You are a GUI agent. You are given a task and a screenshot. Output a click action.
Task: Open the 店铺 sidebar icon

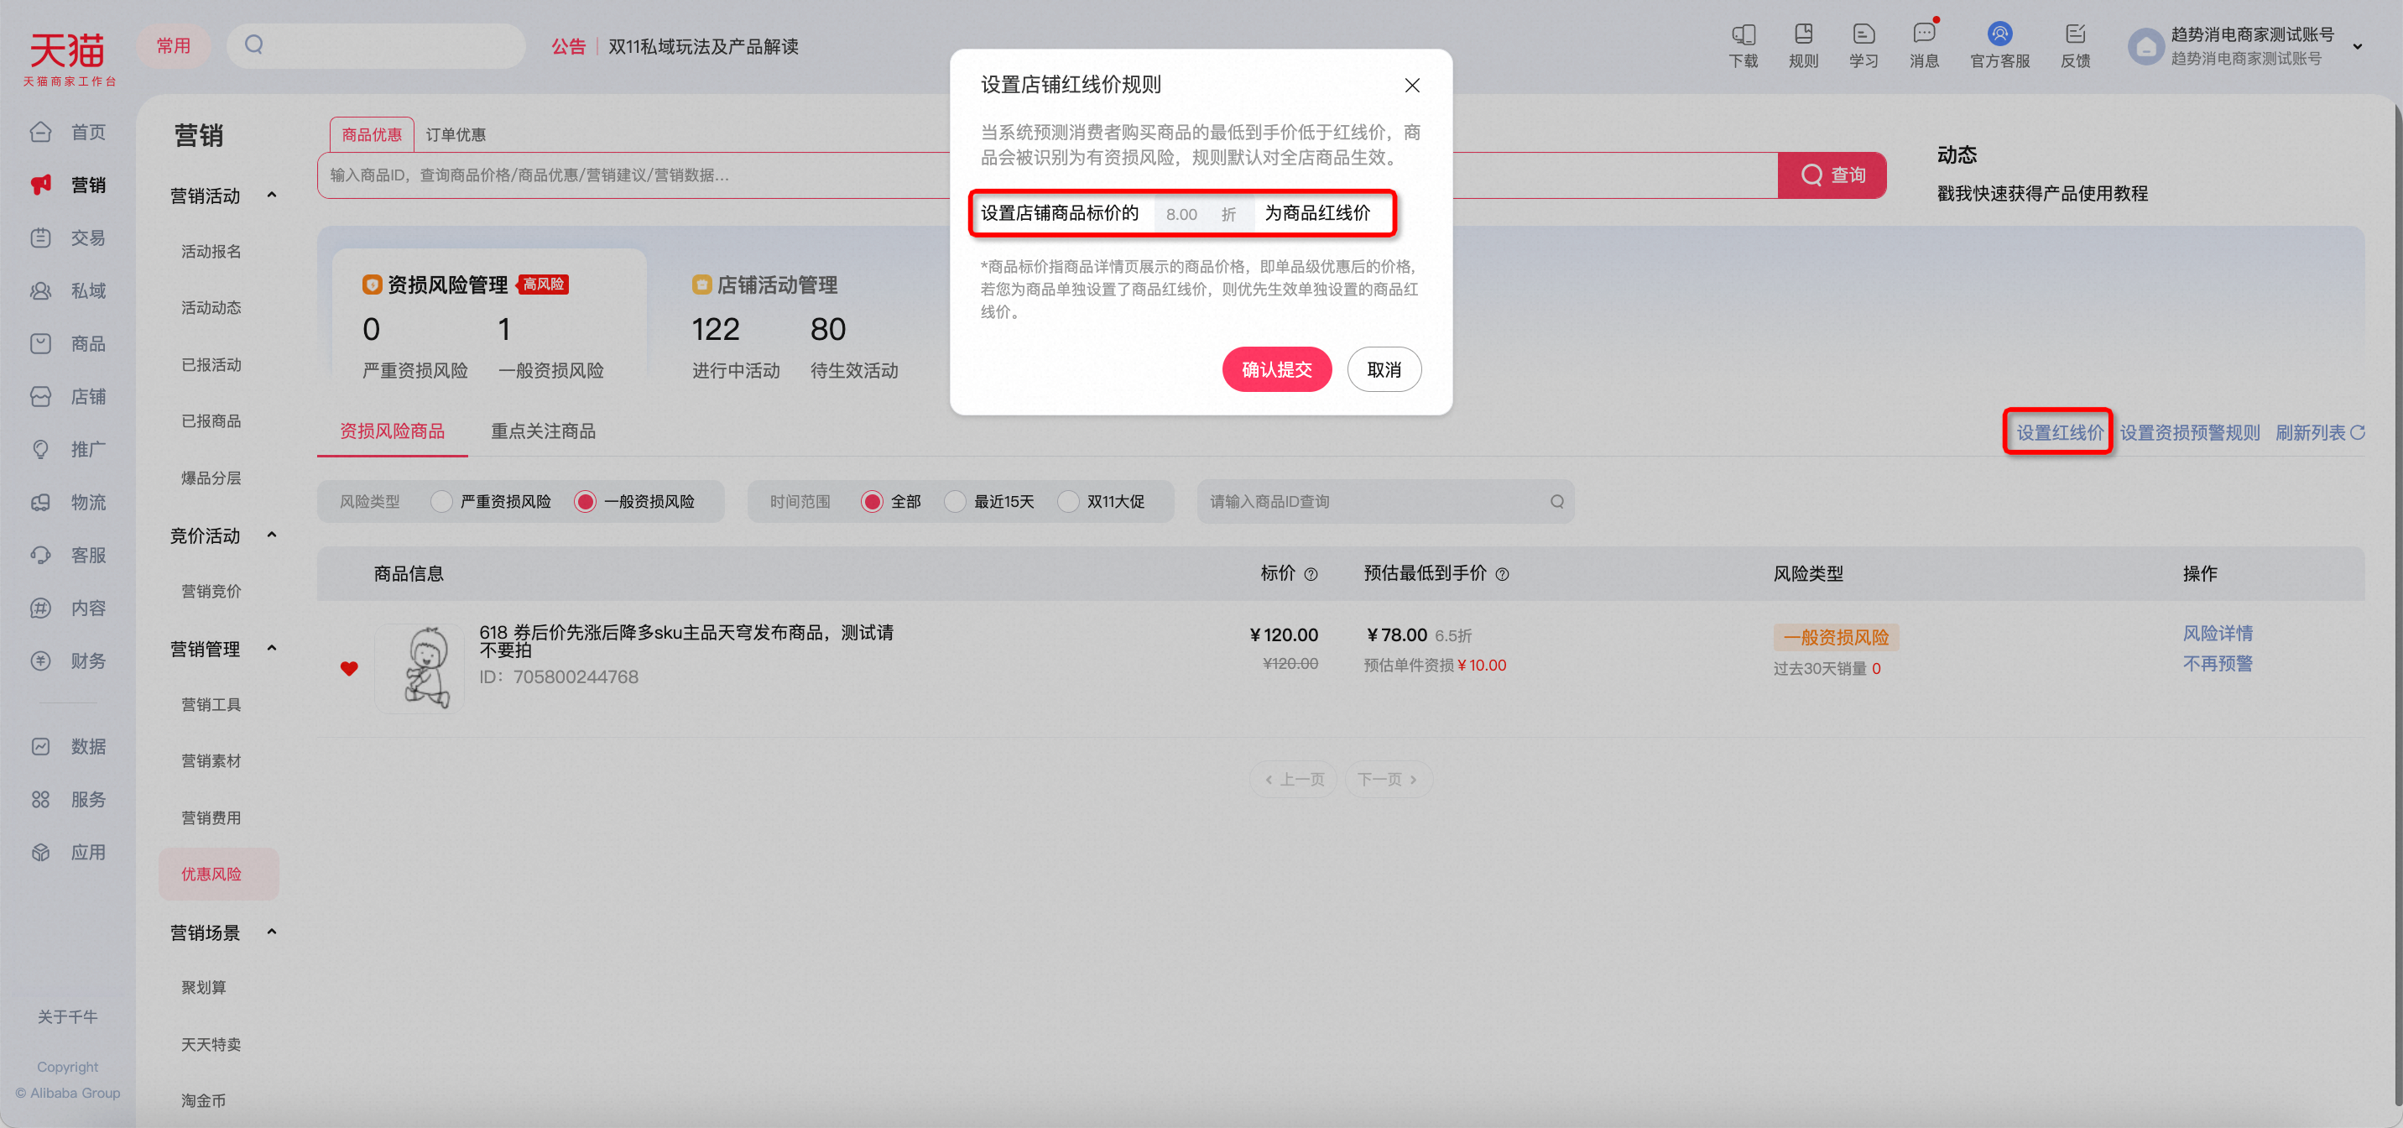[40, 396]
